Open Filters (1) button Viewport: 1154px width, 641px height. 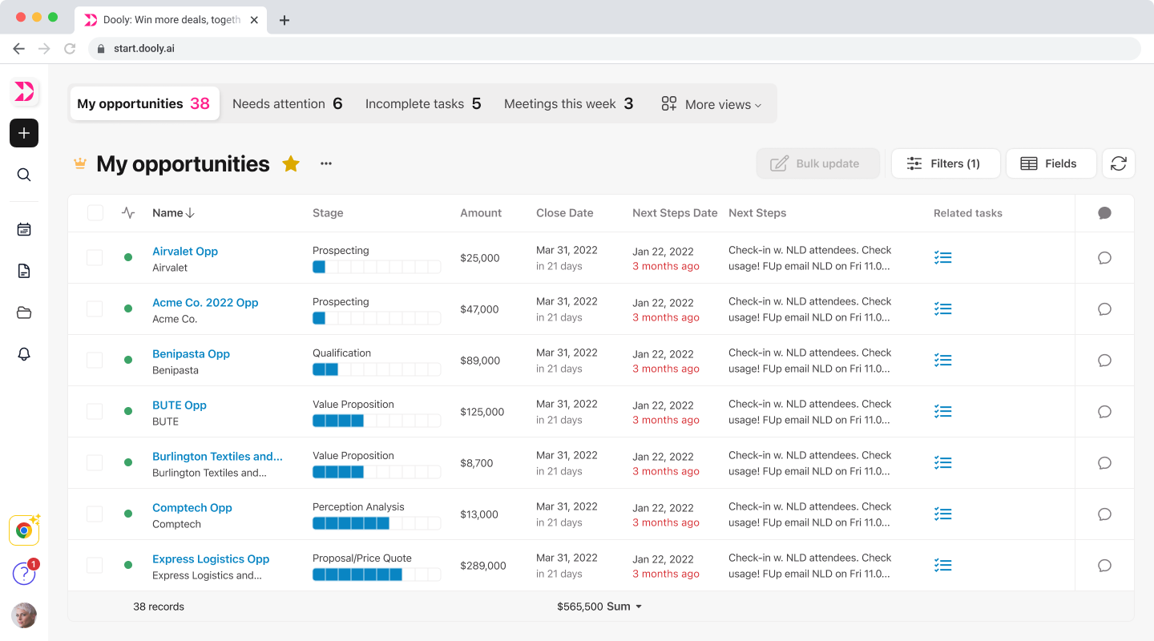point(946,163)
